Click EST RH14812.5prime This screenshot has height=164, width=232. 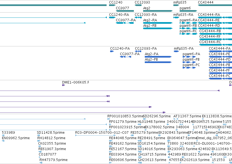tap(39, 141)
